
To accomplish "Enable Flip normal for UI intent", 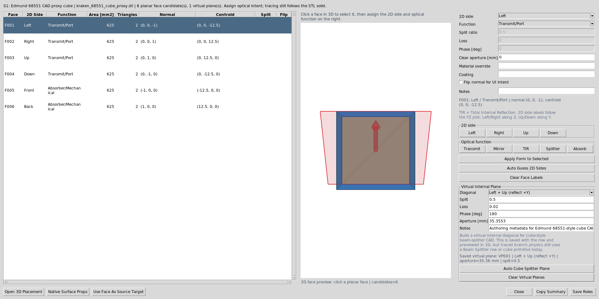I will point(461,82).
